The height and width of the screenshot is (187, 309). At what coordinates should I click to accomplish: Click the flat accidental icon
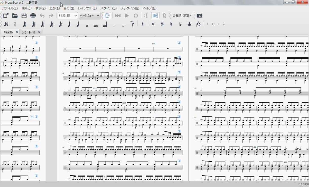point(180,24)
